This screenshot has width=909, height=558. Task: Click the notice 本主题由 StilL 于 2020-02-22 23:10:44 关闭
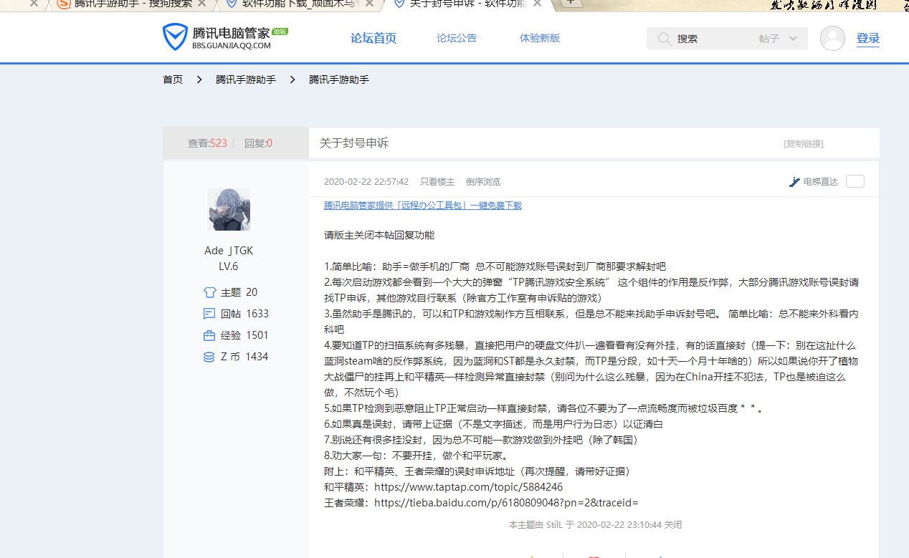click(595, 525)
